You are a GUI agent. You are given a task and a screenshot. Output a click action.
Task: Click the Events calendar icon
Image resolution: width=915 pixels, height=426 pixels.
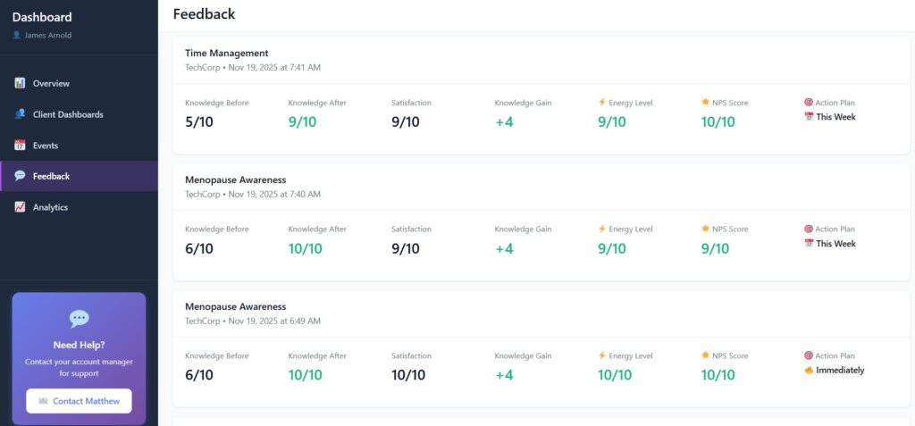coord(20,146)
